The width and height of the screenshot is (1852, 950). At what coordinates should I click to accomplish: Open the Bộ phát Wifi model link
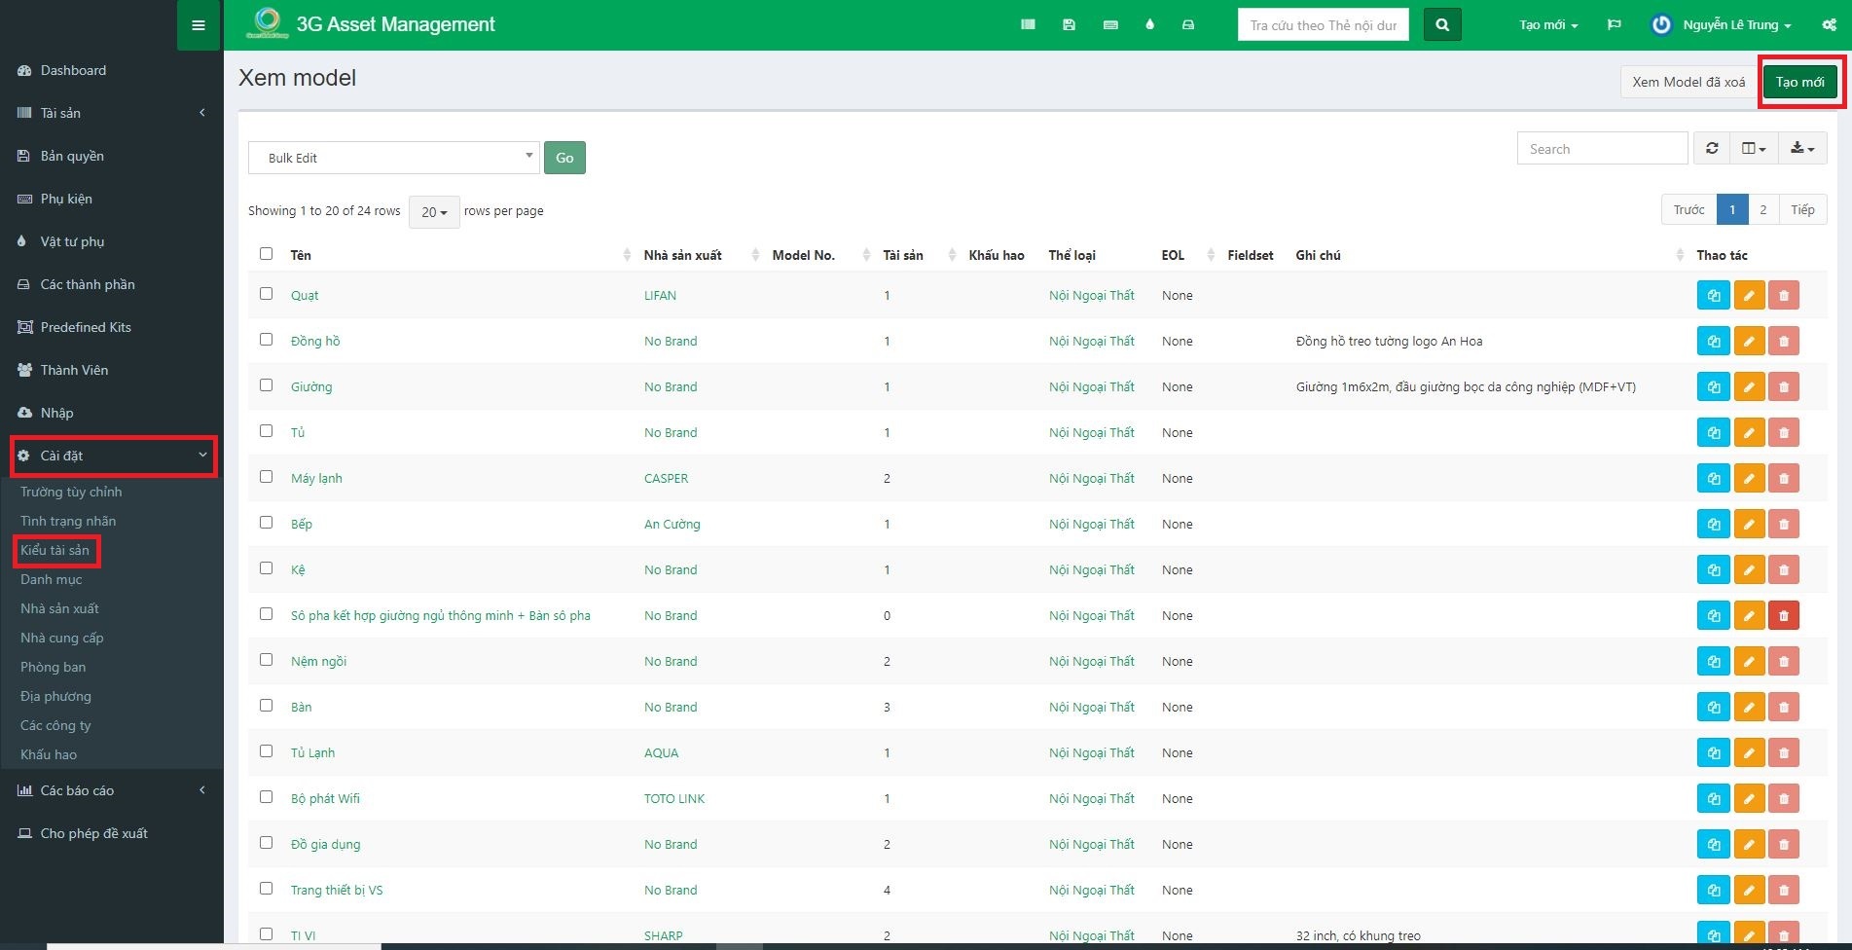click(325, 799)
